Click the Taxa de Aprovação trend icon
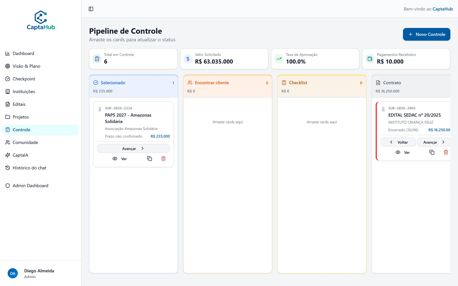 (279, 59)
